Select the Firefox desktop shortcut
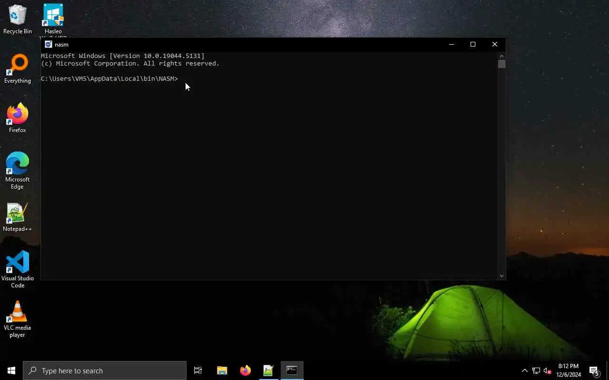Viewport: 609px width, 380px height. coord(18,118)
